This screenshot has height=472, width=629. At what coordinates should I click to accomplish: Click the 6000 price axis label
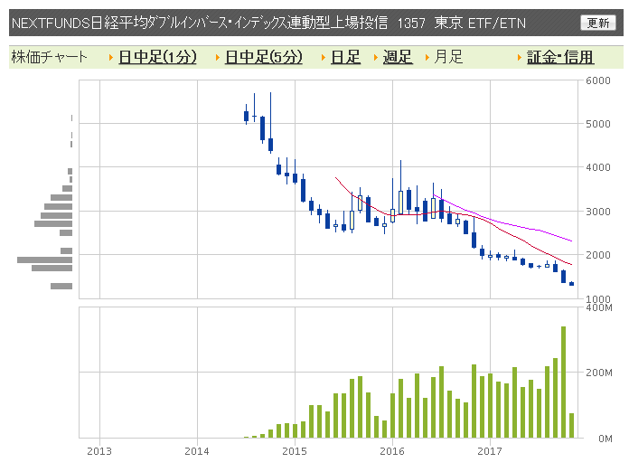[597, 80]
